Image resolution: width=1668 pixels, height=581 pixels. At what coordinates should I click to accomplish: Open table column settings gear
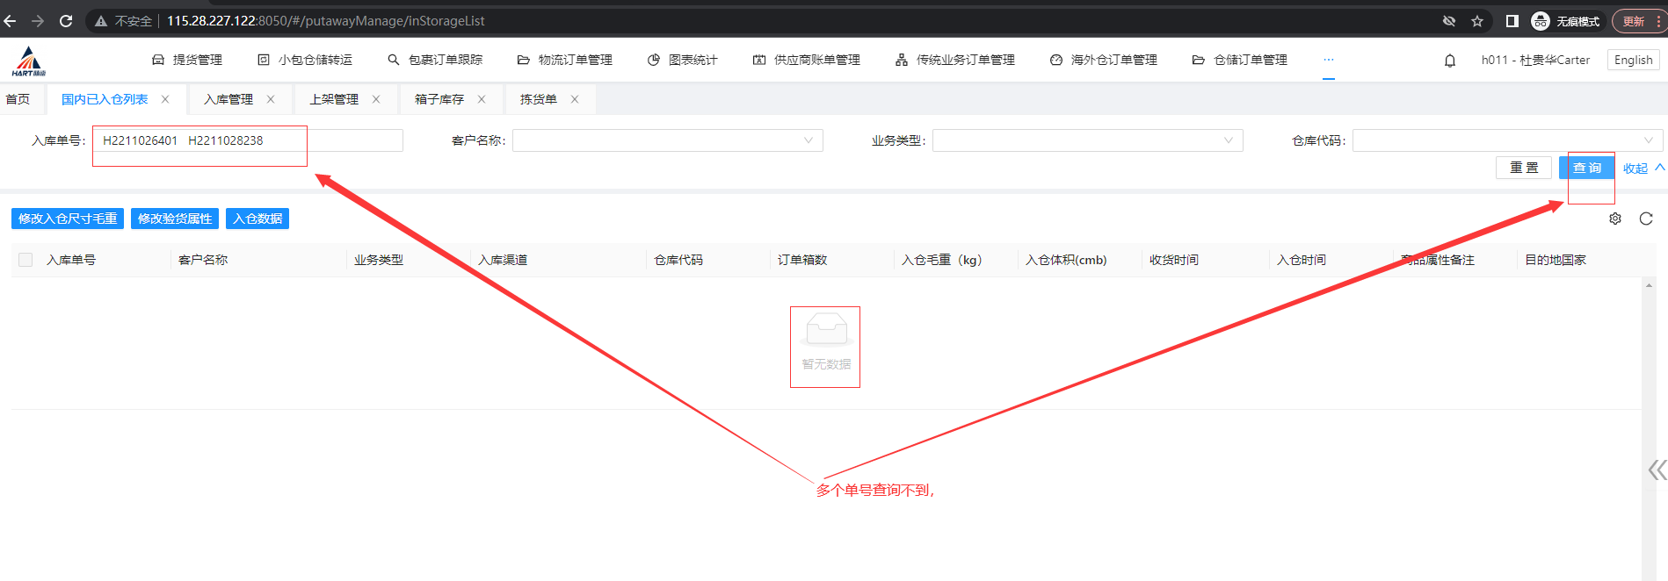click(x=1614, y=219)
